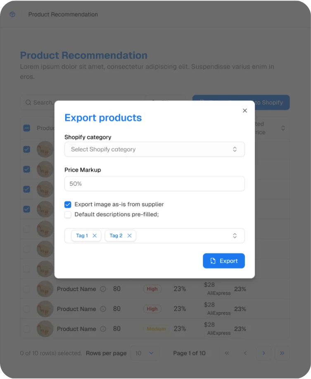311x379 pixels.
Task: Click the next page arrow icon
Action: click(264, 353)
